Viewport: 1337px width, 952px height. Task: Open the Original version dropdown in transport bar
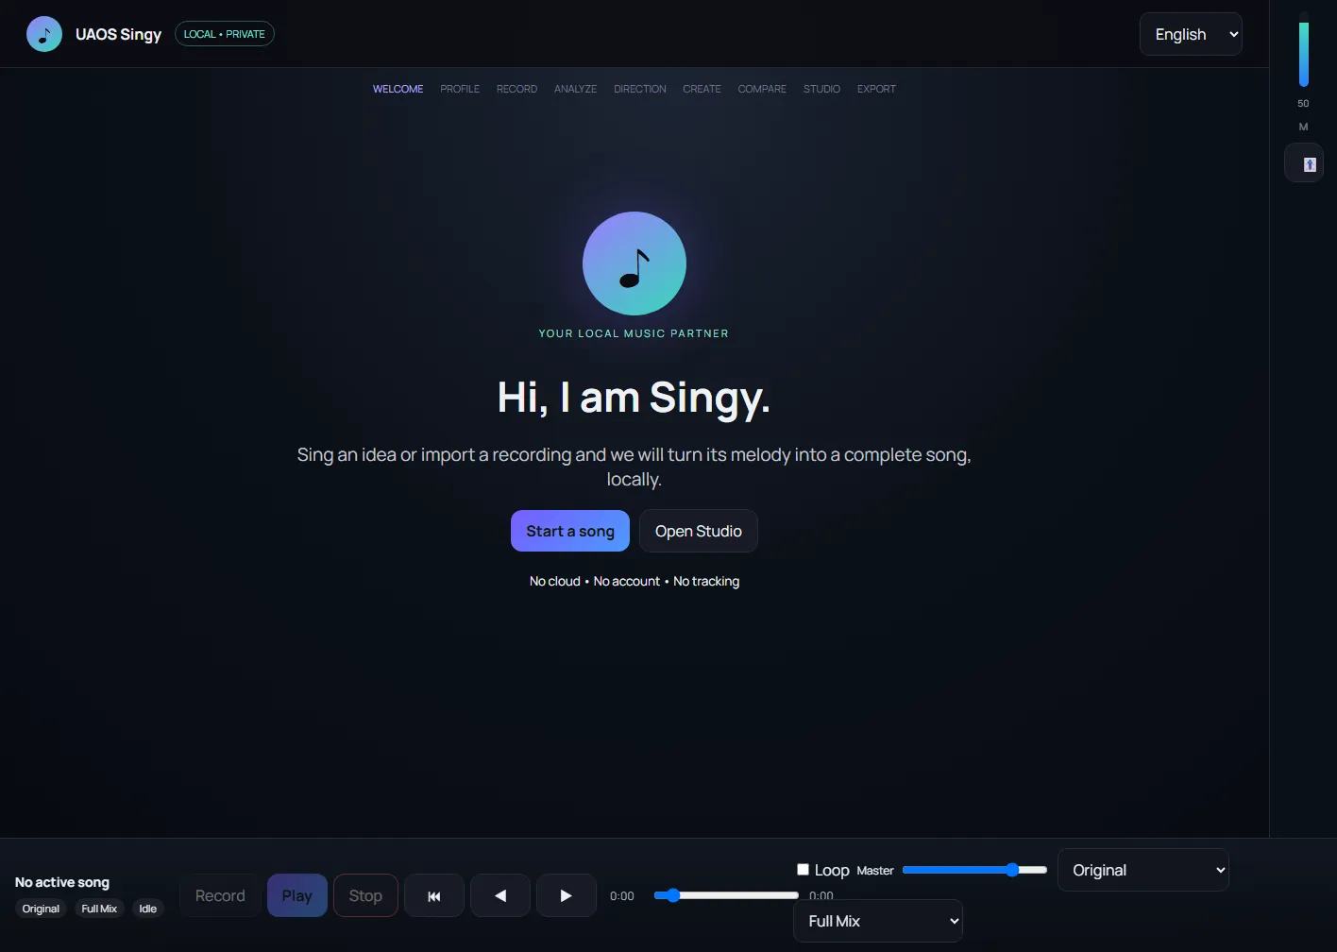click(x=1143, y=870)
